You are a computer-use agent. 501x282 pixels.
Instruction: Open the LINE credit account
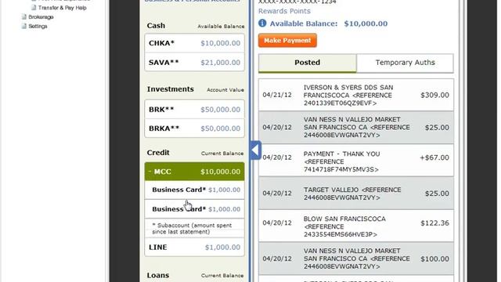[194, 248]
